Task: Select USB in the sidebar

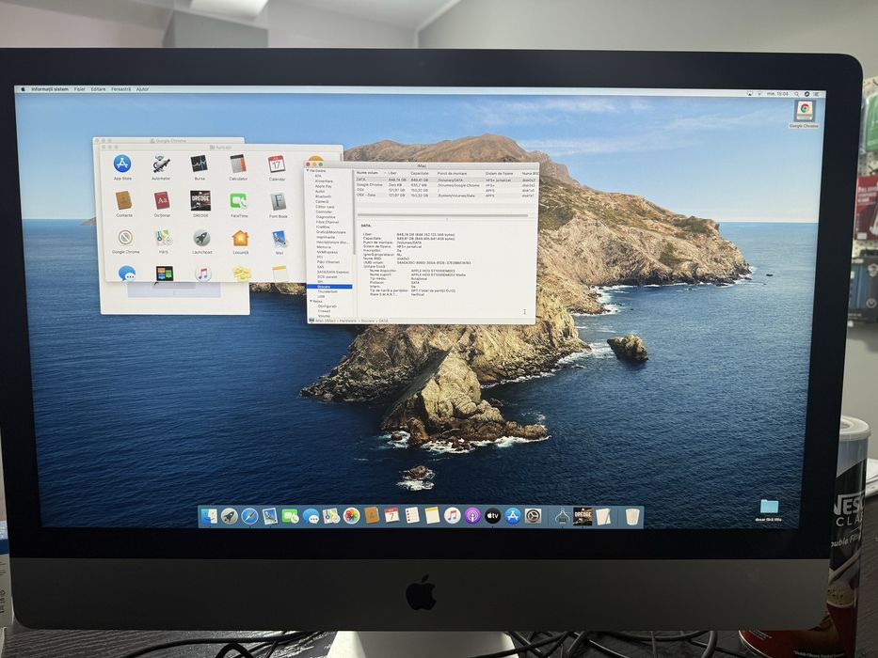Action: point(322,296)
